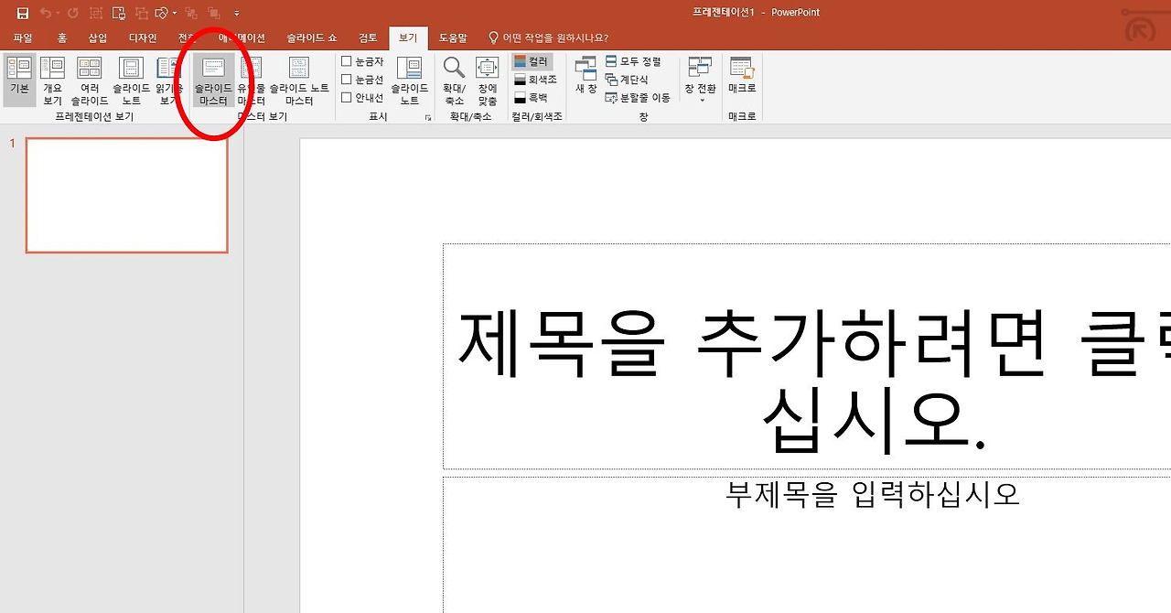Open the 확대/축소 zoom magnifier
The width and height of the screenshot is (1171, 613).
click(454, 80)
